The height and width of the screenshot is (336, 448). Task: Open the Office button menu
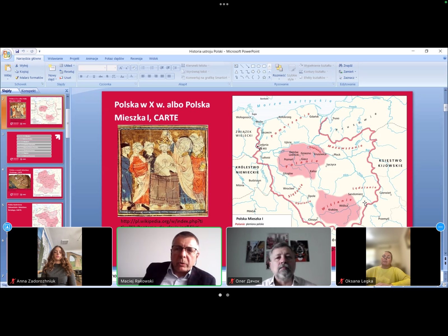[6, 54]
